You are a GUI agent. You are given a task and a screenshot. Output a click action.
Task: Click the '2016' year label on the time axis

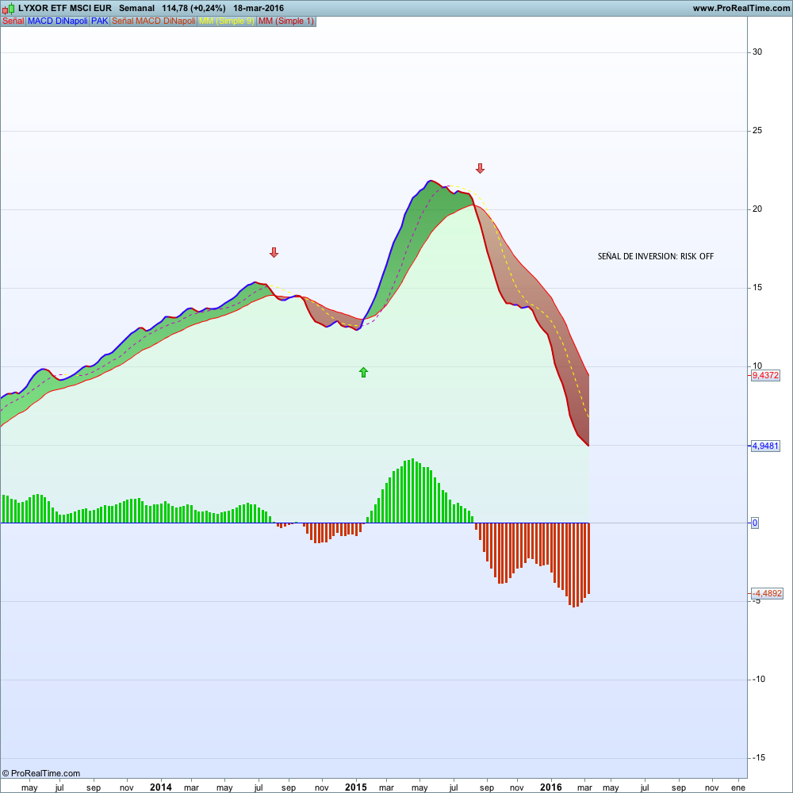551,787
